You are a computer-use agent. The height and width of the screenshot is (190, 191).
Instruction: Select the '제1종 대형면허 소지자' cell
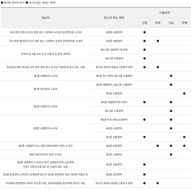(45, 76)
